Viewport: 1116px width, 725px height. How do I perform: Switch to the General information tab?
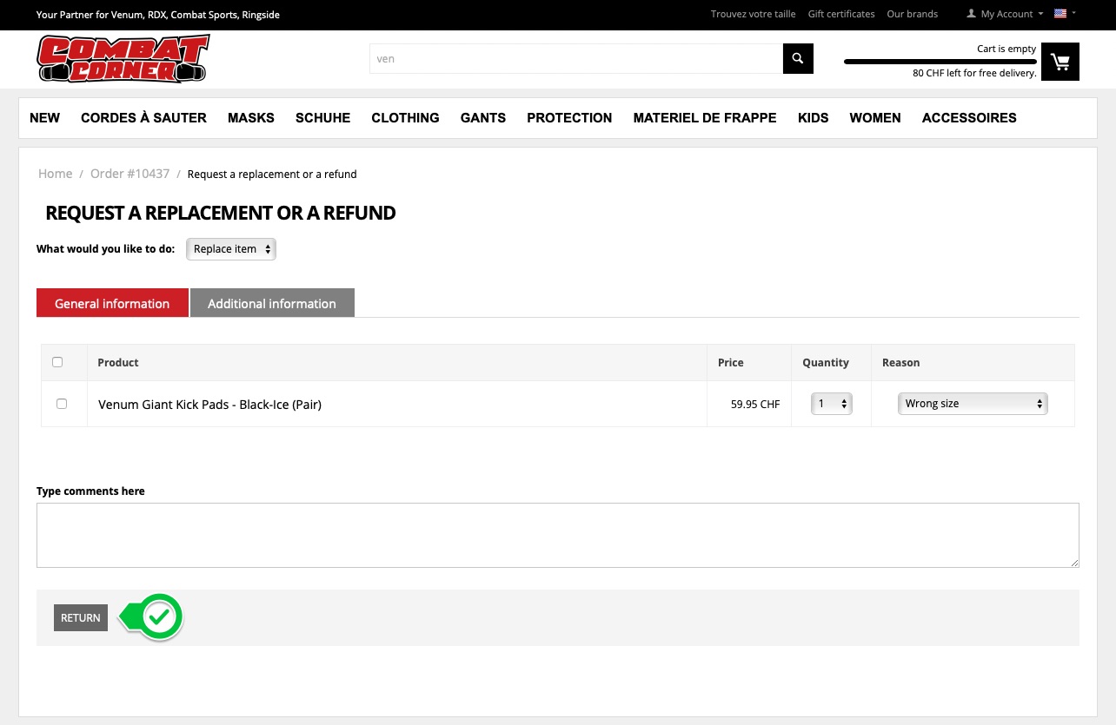112,303
